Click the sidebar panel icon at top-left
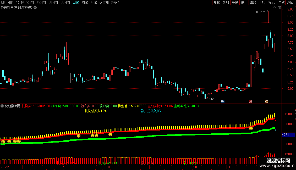The image size is (296, 170). point(3,2)
